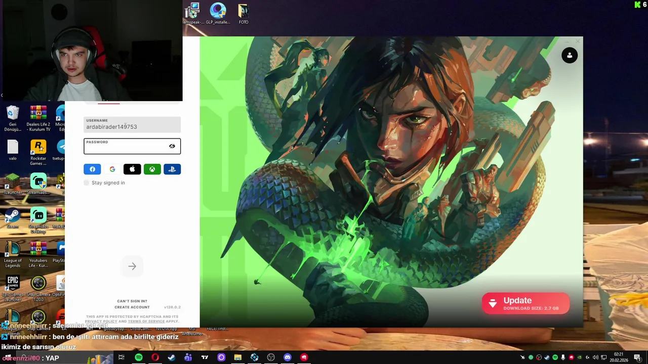Open the notification center icon
The width and height of the screenshot is (648, 364).
[637, 357]
